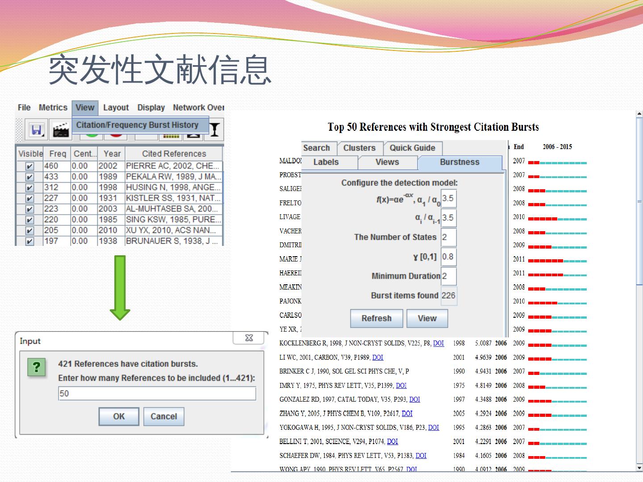Select Citation/Frequency Burst History menu item
The height and width of the screenshot is (482, 643).
pos(137,125)
